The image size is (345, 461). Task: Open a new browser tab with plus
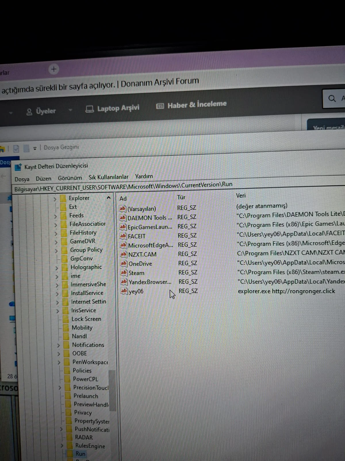(x=54, y=69)
